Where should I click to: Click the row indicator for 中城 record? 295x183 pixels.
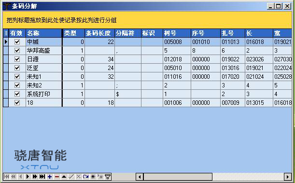(6, 42)
